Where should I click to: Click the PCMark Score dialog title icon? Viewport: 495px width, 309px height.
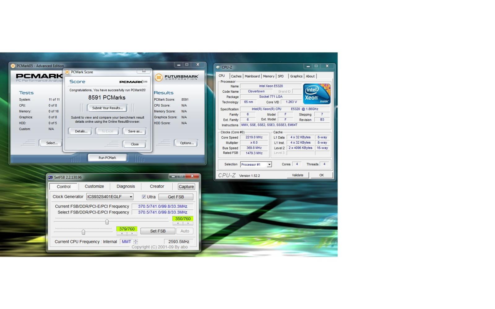[x=67, y=72]
